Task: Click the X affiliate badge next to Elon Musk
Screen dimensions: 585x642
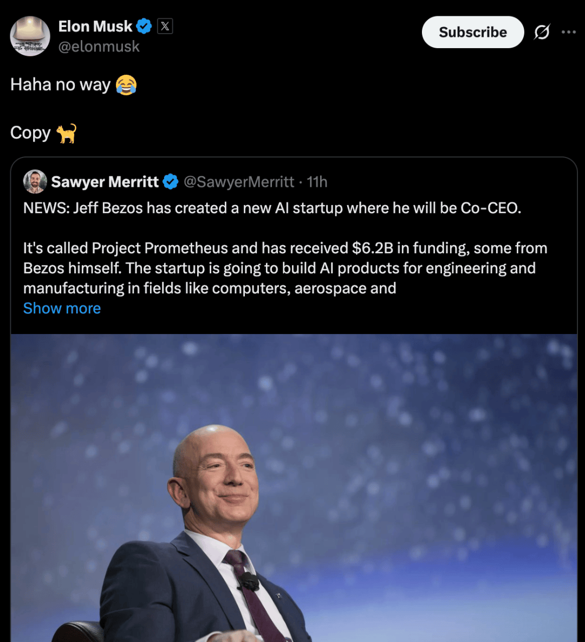Action: tap(165, 26)
